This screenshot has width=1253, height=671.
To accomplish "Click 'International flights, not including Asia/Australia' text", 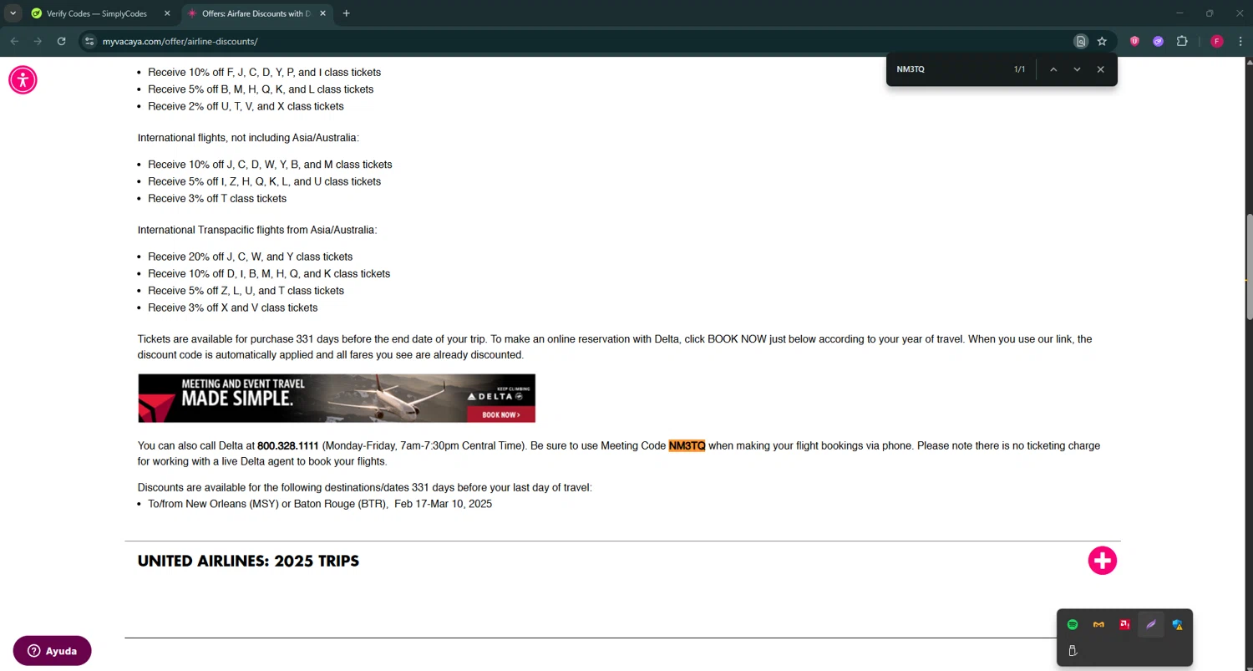I will pos(248,138).
